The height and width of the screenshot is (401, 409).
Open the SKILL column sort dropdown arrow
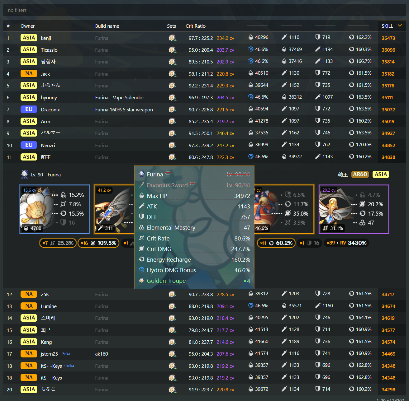(400, 26)
